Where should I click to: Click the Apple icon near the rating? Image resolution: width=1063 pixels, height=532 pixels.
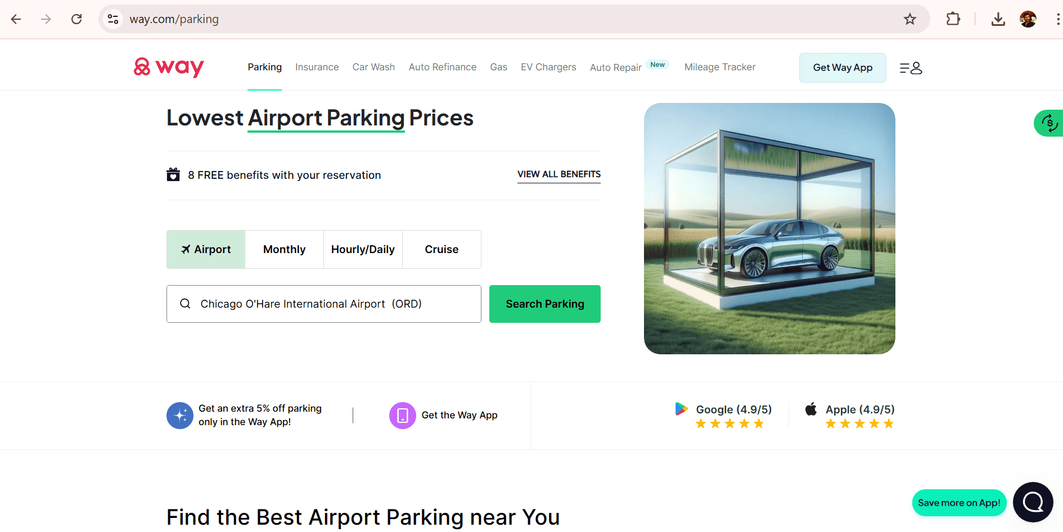[810, 409]
